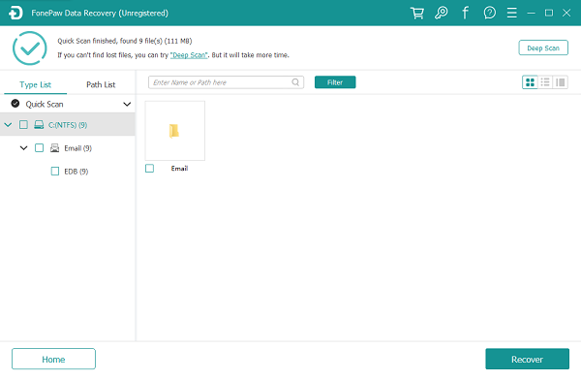Viewport: 581px width, 380px height.
Task: Minimize the FonePaw window
Action: click(x=531, y=13)
